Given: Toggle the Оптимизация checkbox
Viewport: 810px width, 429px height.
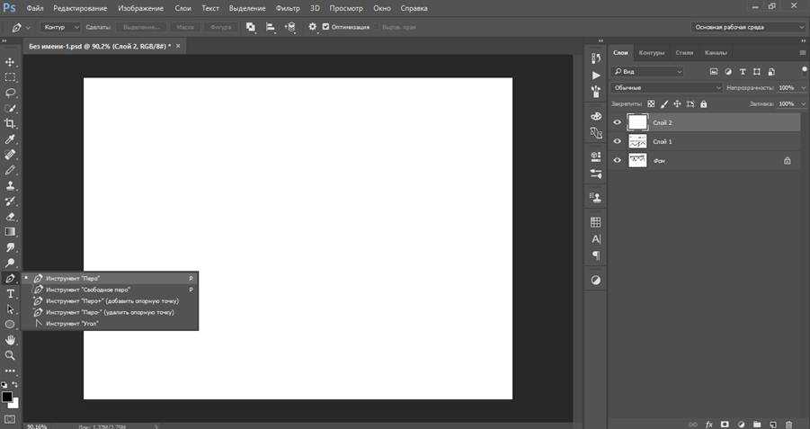Looking at the screenshot, I should click(x=325, y=27).
